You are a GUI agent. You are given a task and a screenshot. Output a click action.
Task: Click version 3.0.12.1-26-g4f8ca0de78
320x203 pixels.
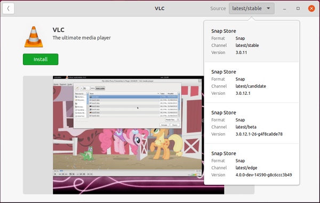coord(259,134)
